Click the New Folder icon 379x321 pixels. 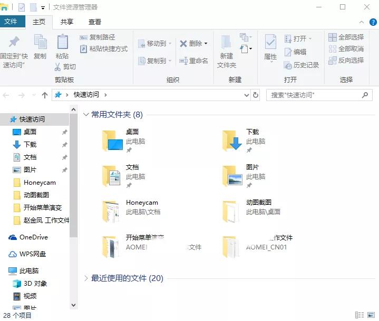[x=226, y=44]
